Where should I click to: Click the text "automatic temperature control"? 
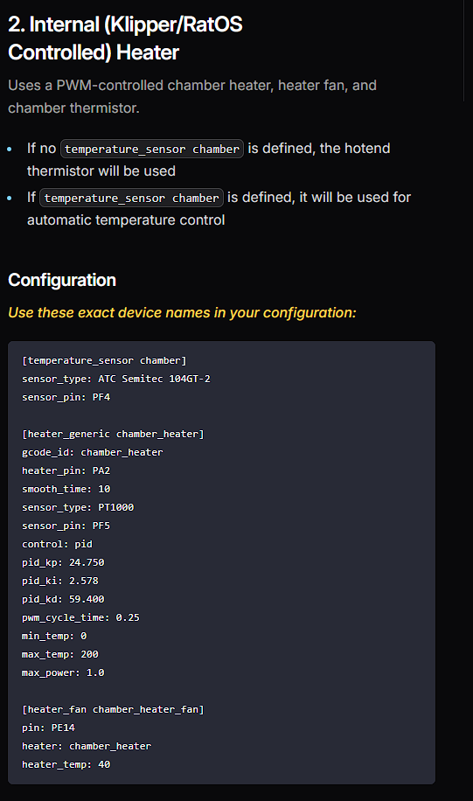coord(126,220)
